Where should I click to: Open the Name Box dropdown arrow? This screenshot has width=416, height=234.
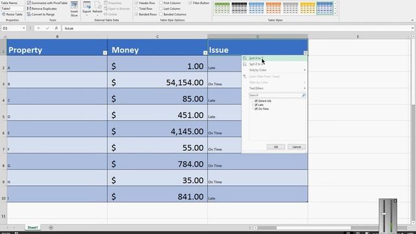(x=23, y=28)
